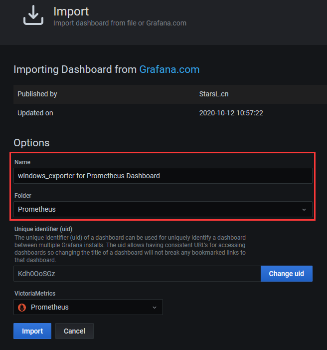The height and width of the screenshot is (350, 327).
Task: Click the Cancel button
Action: pyautogui.click(x=74, y=331)
